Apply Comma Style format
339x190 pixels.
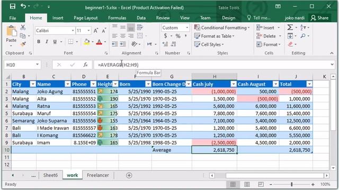pyautogui.click(x=185, y=36)
